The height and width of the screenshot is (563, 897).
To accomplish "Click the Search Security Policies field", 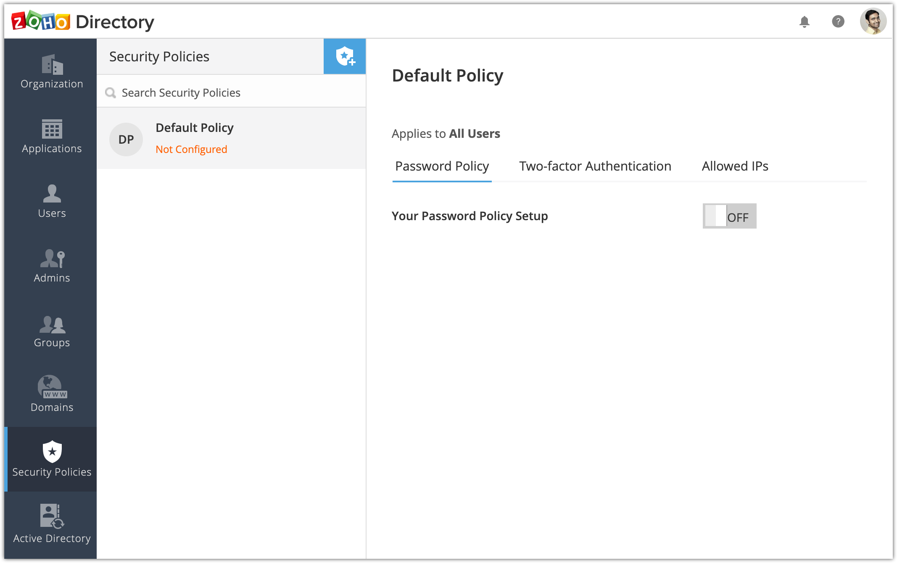I will click(x=231, y=92).
